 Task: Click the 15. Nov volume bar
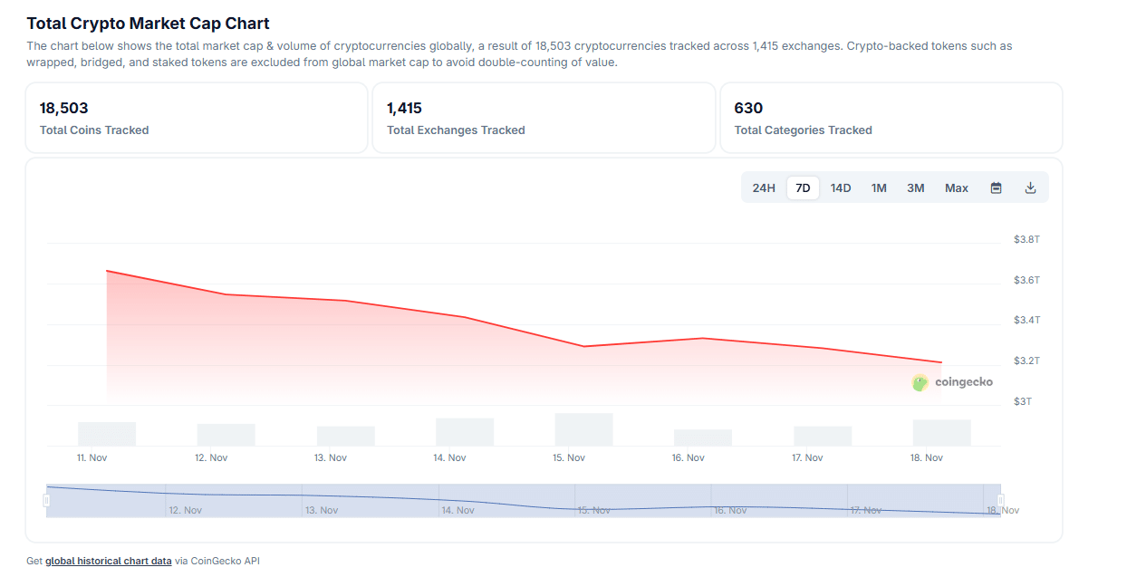coord(583,429)
